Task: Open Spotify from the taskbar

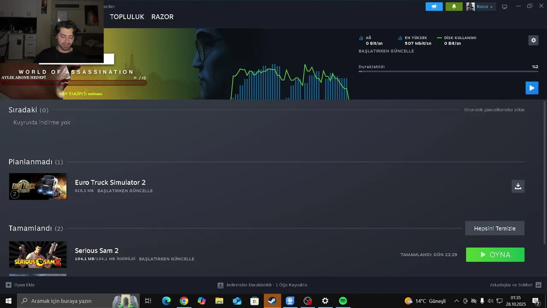Action: pyautogui.click(x=343, y=301)
